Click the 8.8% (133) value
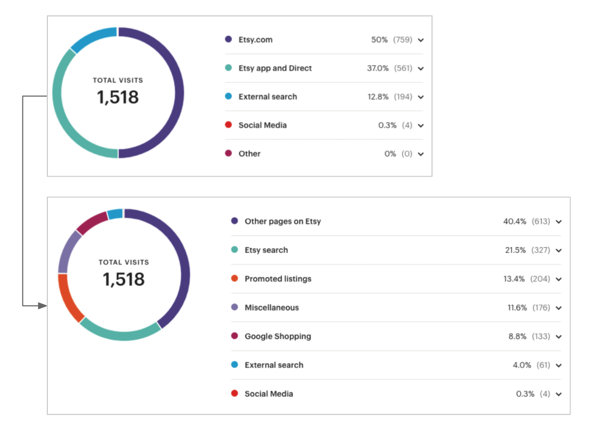 tap(529, 336)
